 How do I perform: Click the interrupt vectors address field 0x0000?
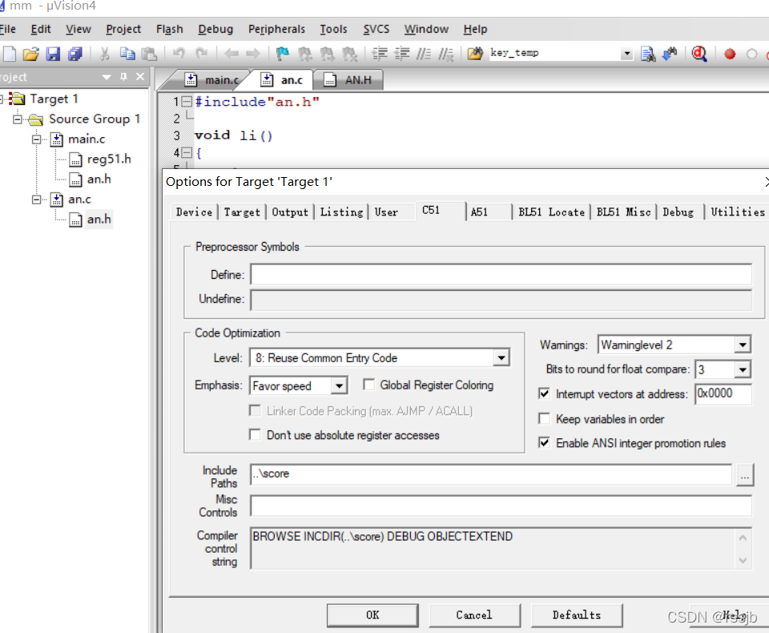pos(723,394)
